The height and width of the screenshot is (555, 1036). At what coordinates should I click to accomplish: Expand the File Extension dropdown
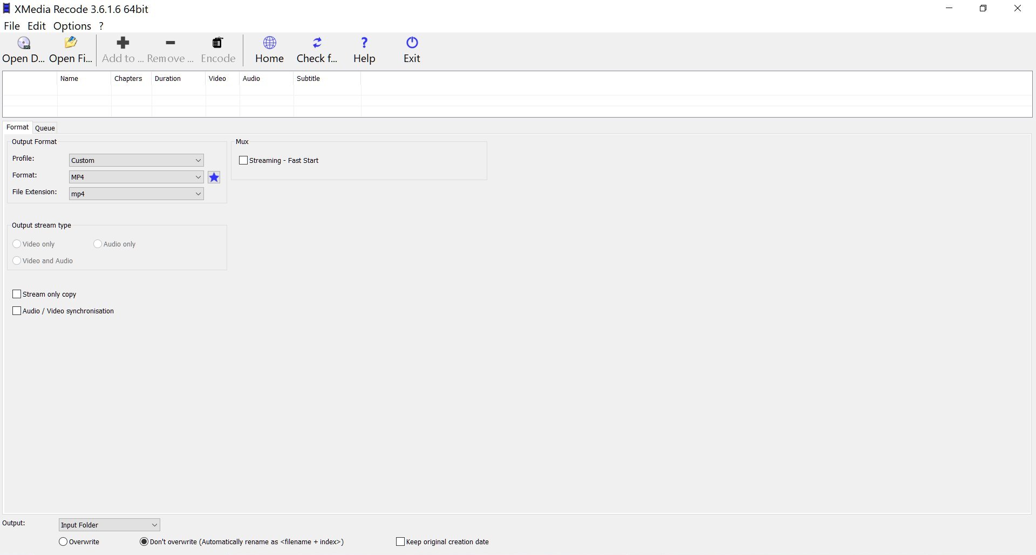[x=136, y=194]
